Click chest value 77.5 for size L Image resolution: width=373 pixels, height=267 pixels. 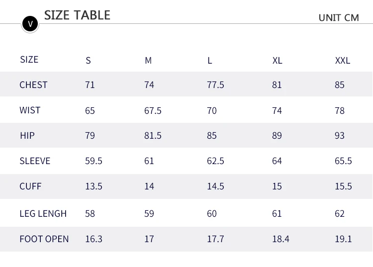coord(215,85)
